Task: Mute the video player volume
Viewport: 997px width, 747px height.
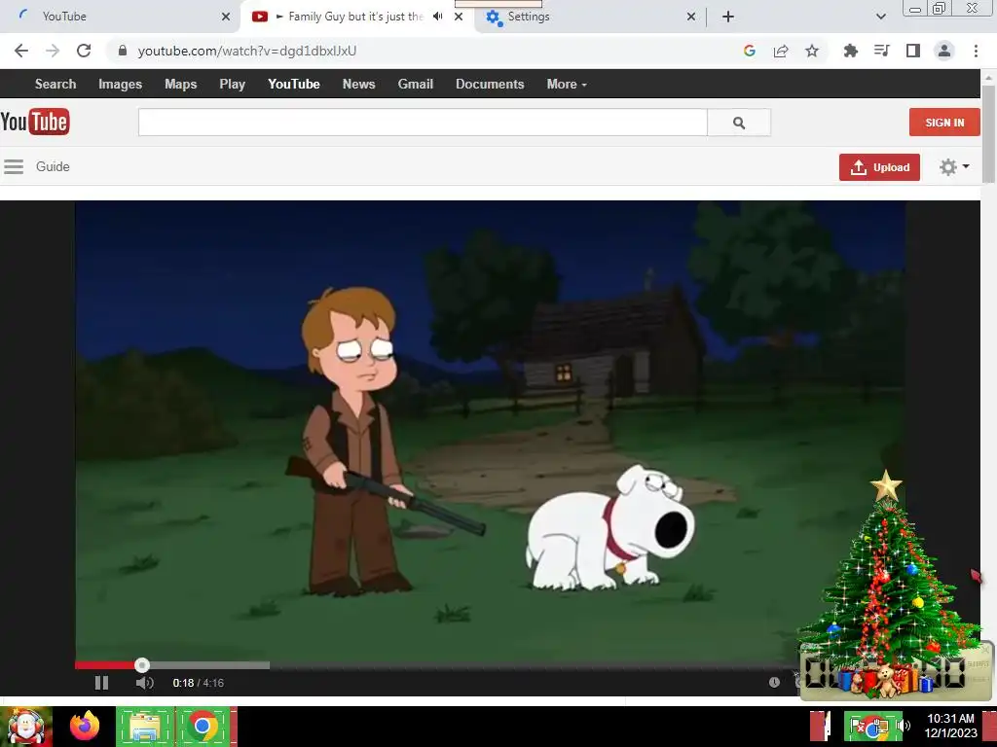Action: pos(144,683)
